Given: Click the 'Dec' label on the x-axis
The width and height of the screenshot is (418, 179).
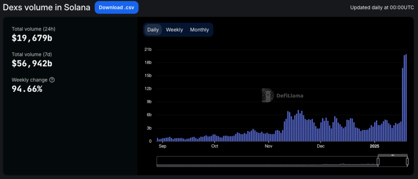Looking at the screenshot, I should 320,146.
